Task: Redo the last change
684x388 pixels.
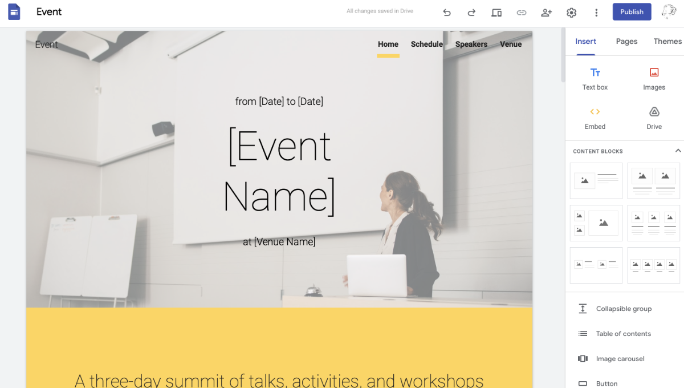Action: pos(471,12)
